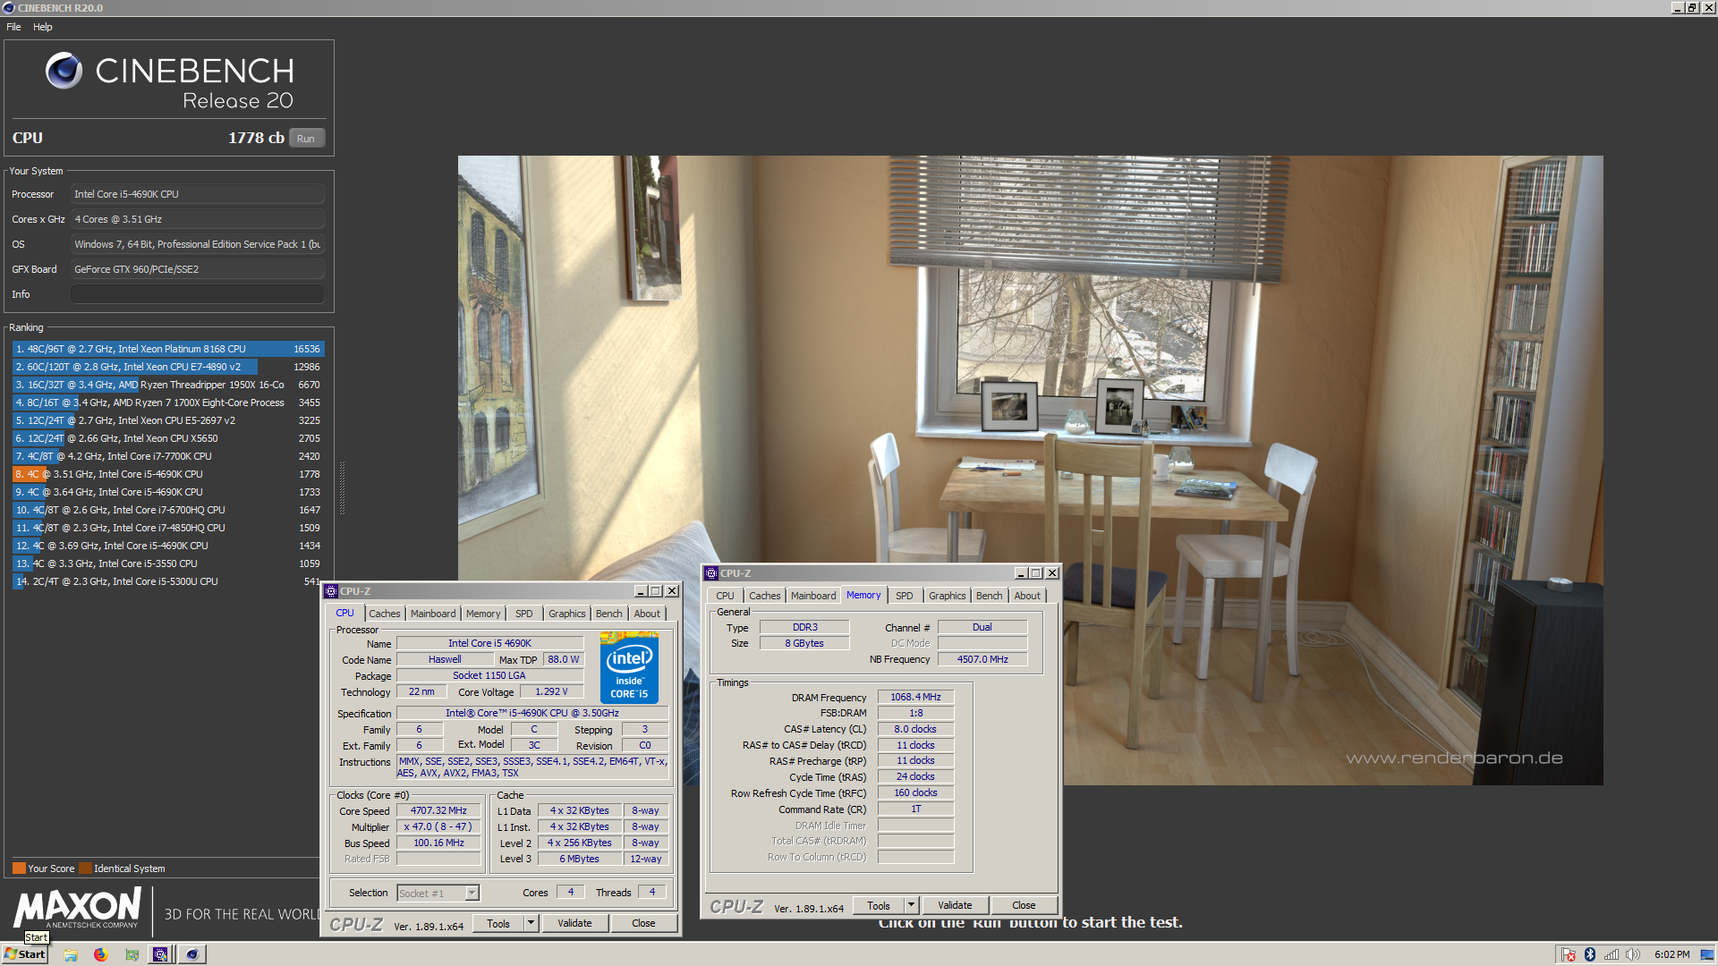Screen dimensions: 1718x966
Task: Click the Cinebench logo icon
Action: tap(64, 71)
